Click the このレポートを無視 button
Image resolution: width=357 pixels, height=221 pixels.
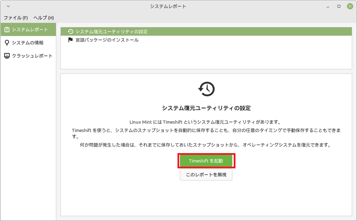tap(206, 175)
